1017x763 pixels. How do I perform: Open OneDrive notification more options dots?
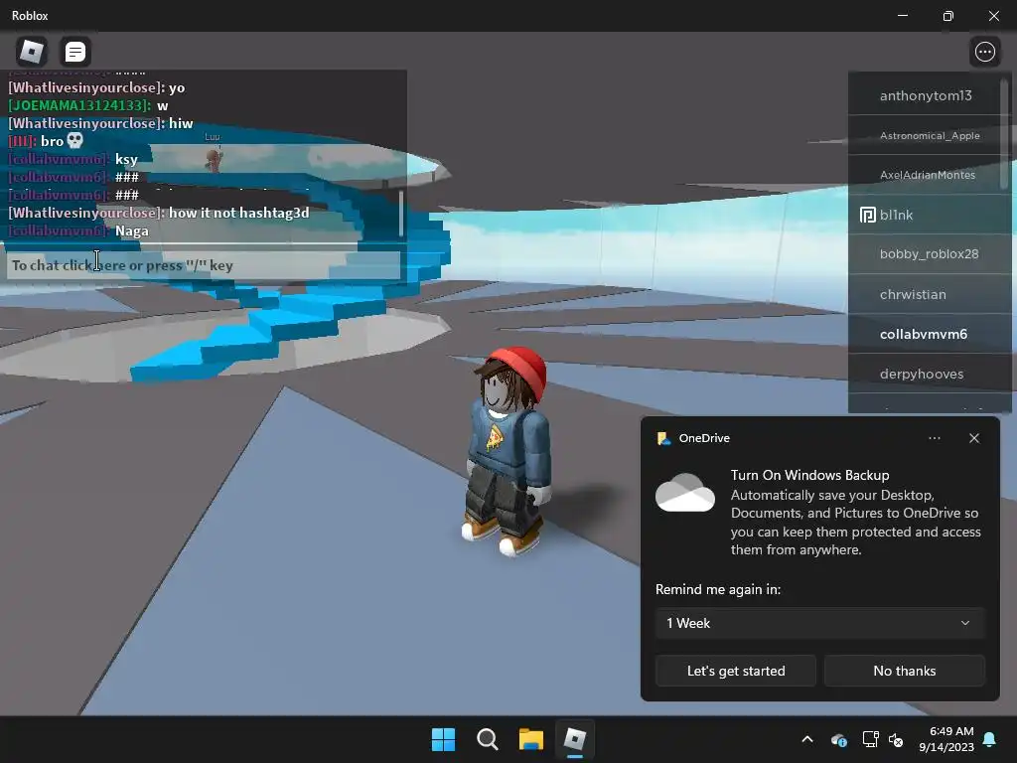tap(934, 438)
